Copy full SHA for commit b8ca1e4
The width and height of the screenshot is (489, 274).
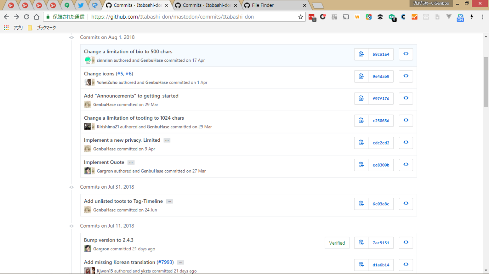click(x=361, y=54)
